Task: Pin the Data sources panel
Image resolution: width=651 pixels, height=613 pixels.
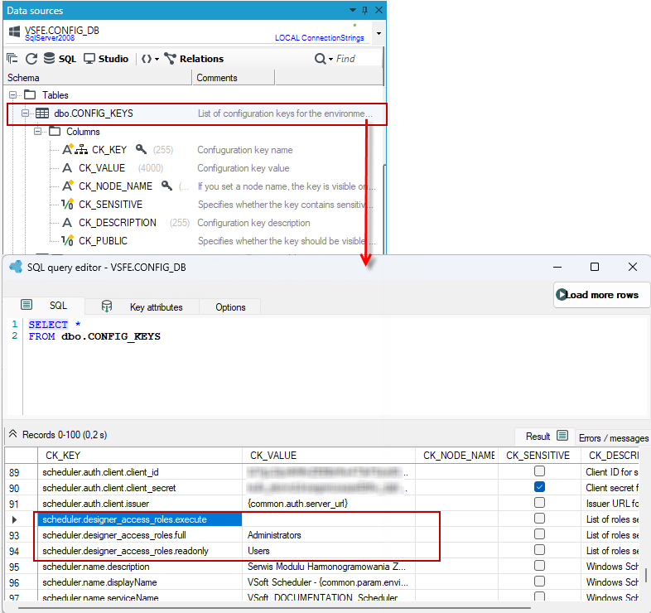Action: click(x=365, y=10)
